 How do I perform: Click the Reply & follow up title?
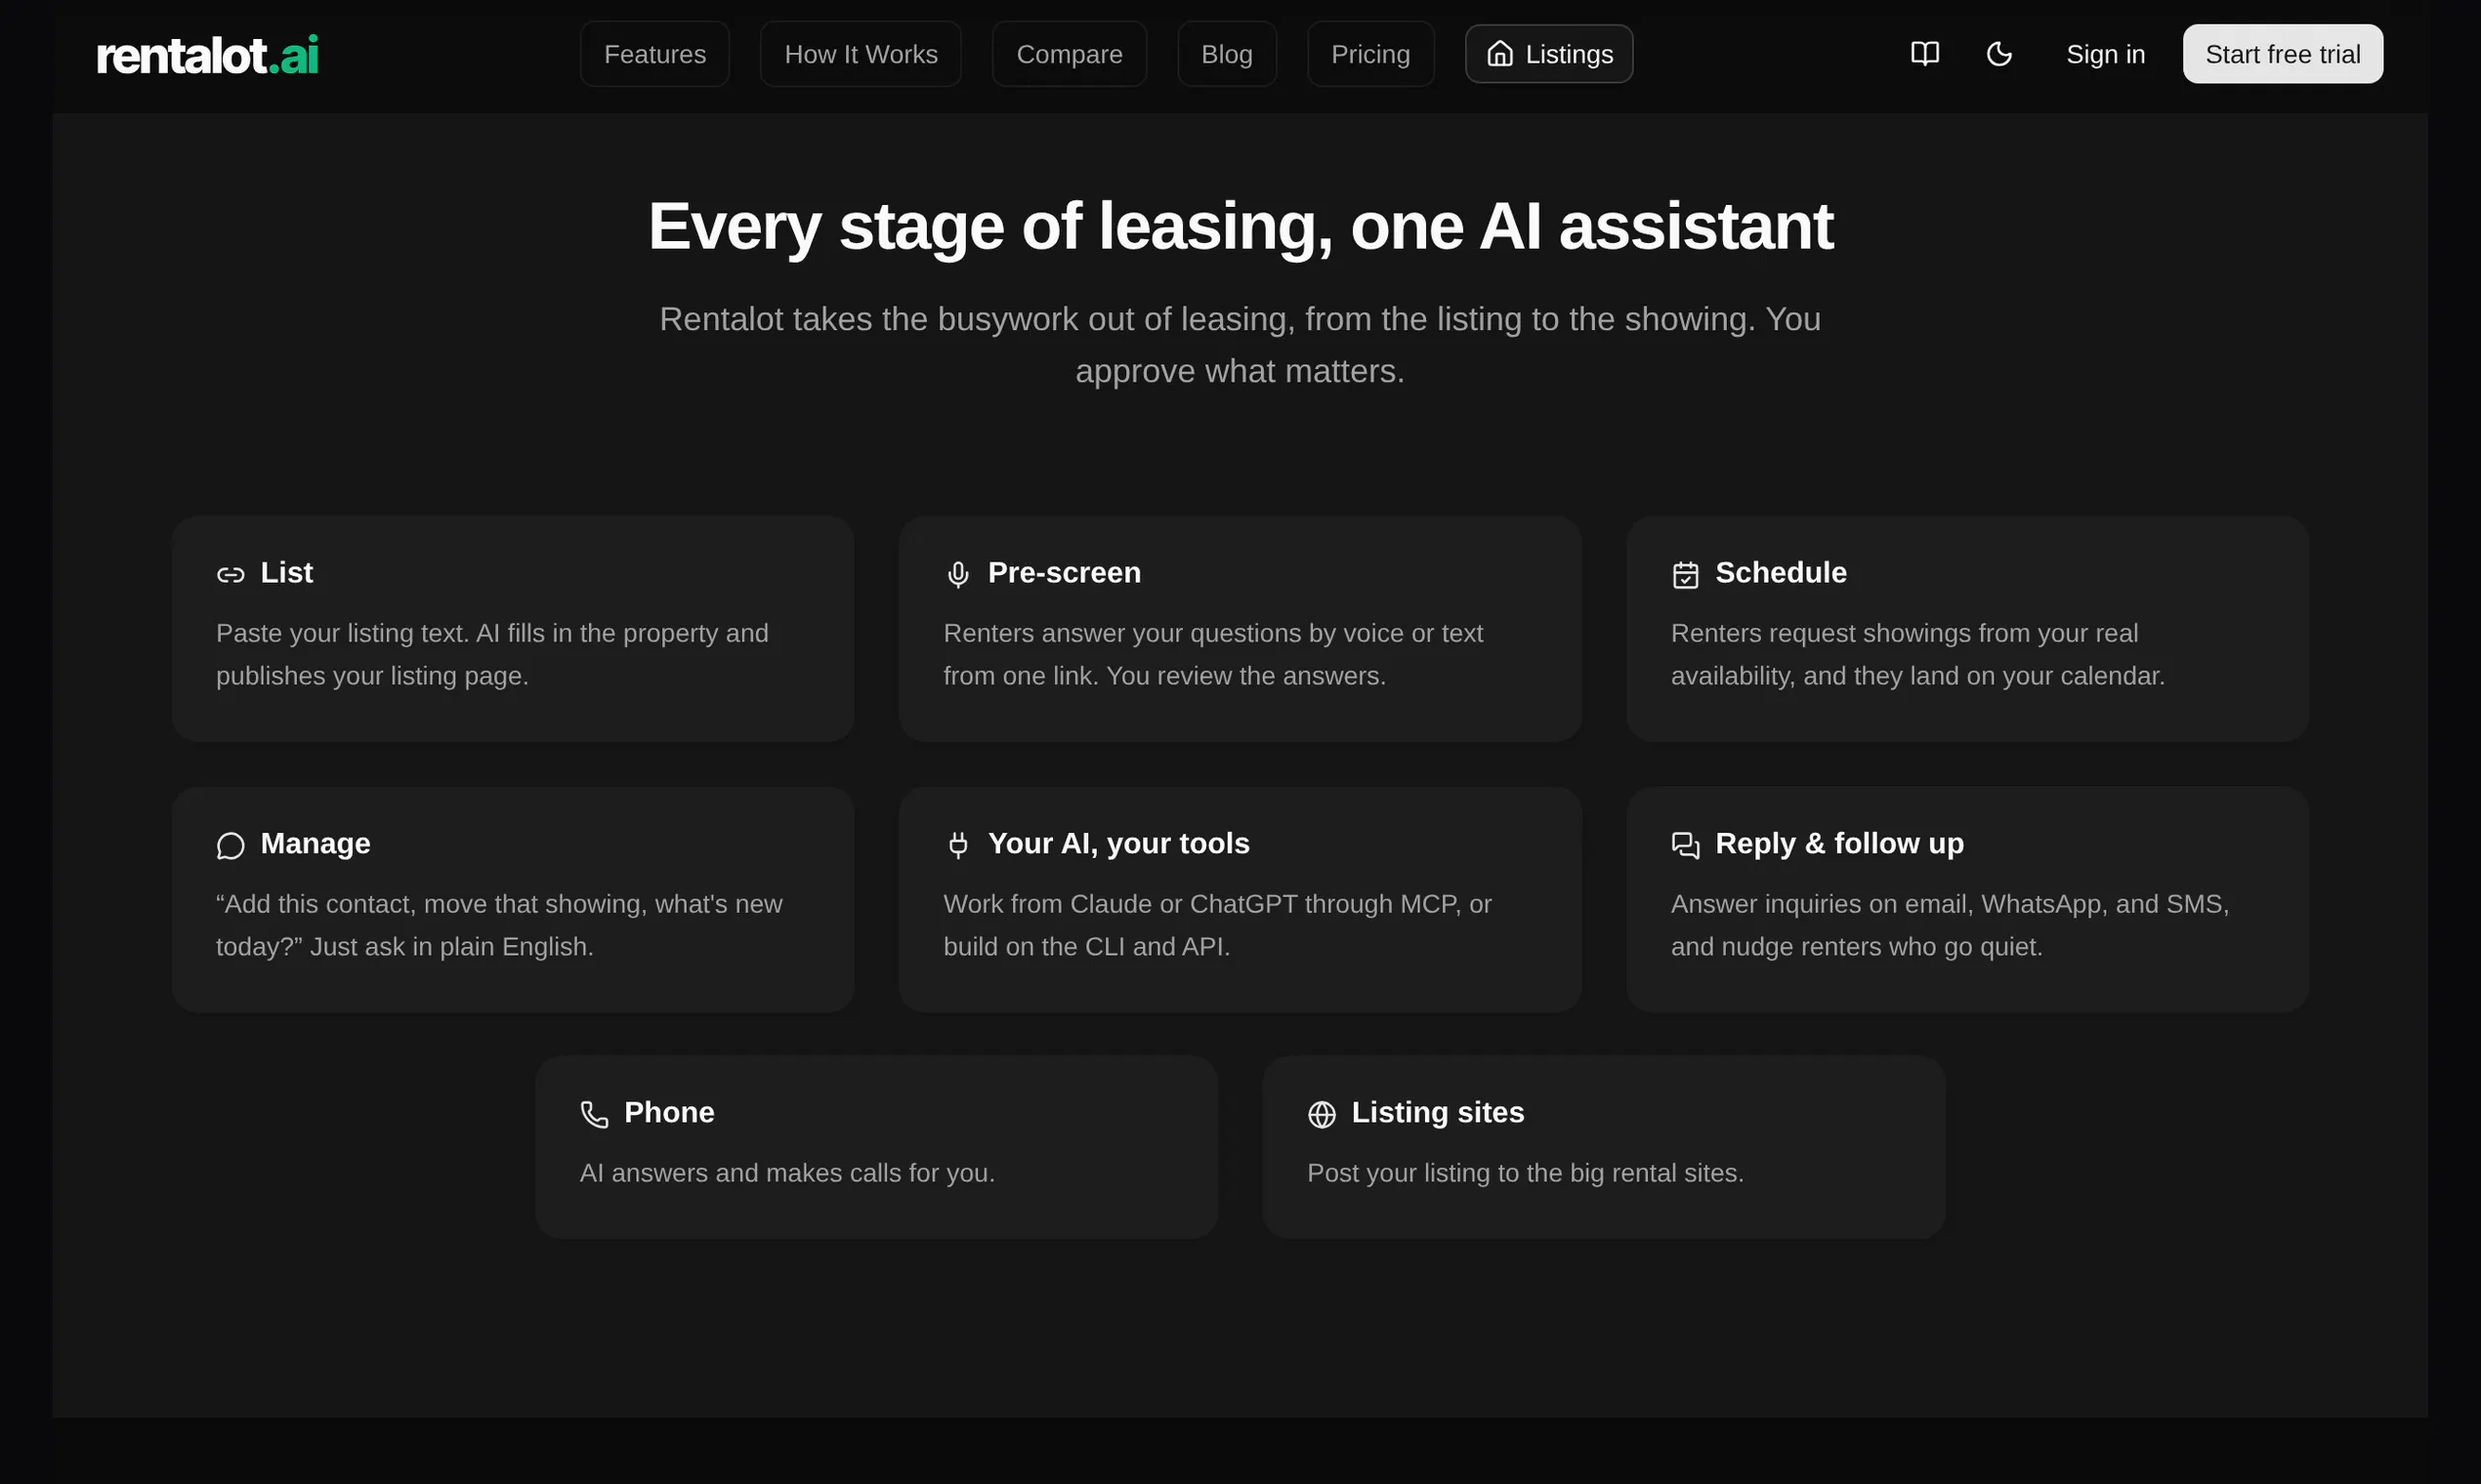tap(1838, 843)
